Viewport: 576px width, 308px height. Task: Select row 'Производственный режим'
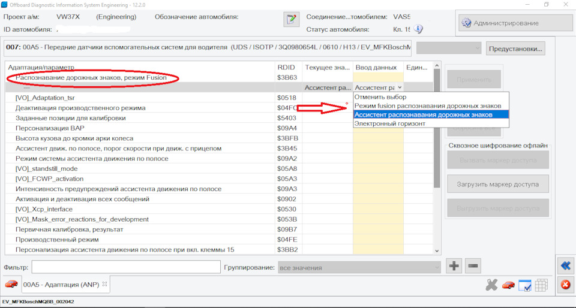coord(219,240)
